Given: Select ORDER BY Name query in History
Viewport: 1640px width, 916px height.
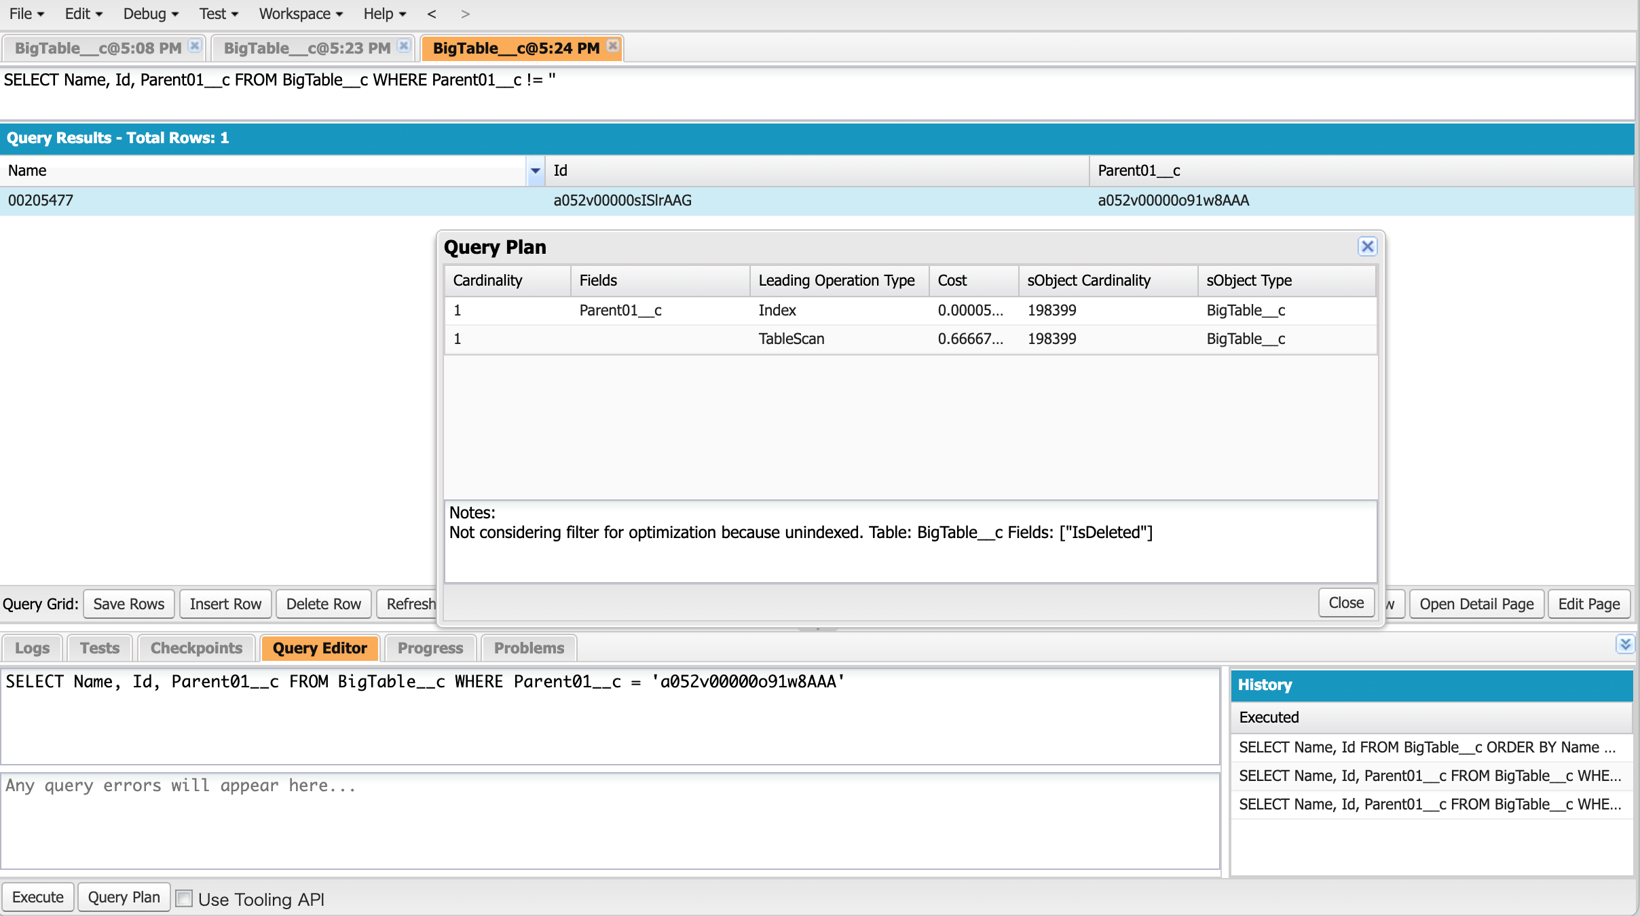Looking at the screenshot, I should coord(1427,747).
